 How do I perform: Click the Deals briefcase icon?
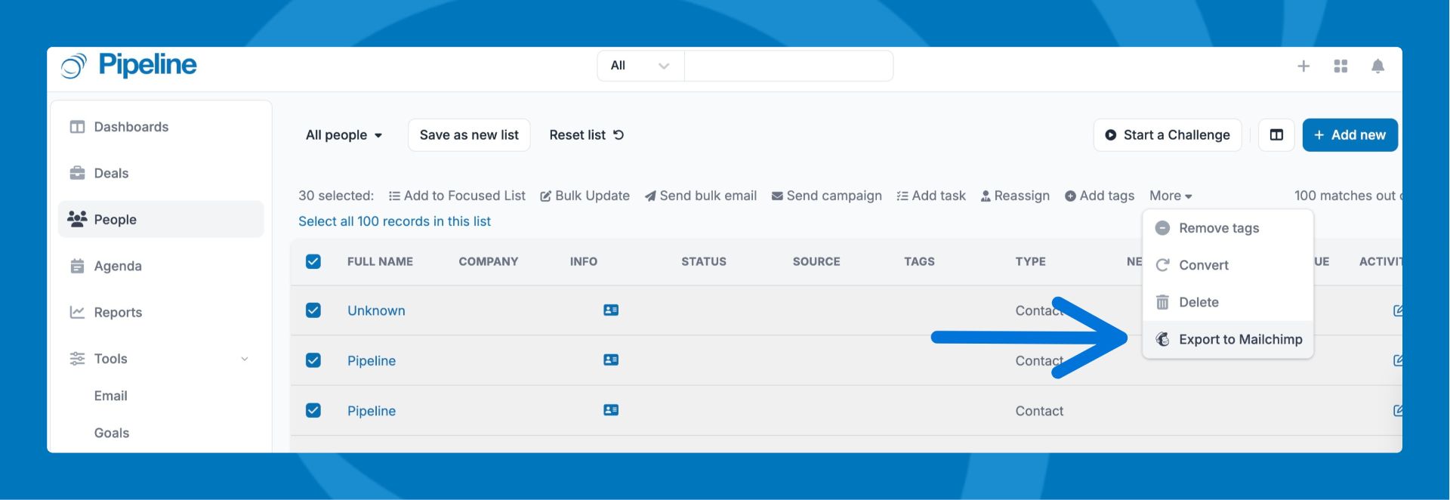click(x=77, y=173)
